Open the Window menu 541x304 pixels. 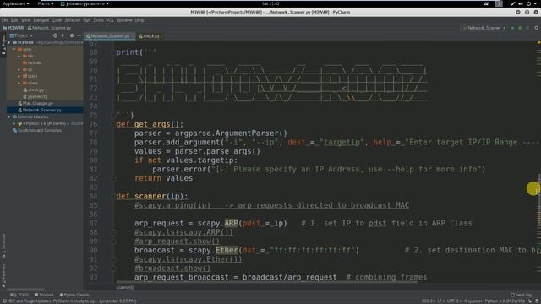(x=124, y=20)
